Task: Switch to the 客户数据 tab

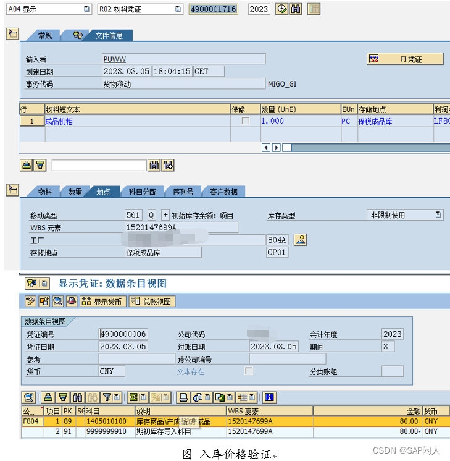Action: [x=223, y=192]
